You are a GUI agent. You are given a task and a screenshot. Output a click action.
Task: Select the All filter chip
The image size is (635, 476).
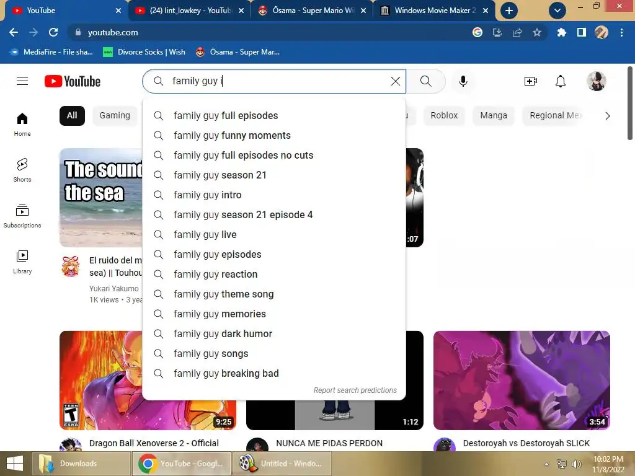pyautogui.click(x=72, y=116)
